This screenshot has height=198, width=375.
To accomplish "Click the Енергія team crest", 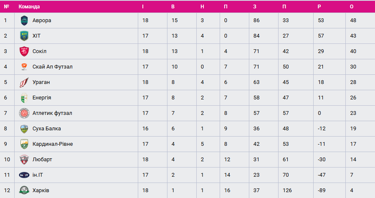I will point(24,98).
